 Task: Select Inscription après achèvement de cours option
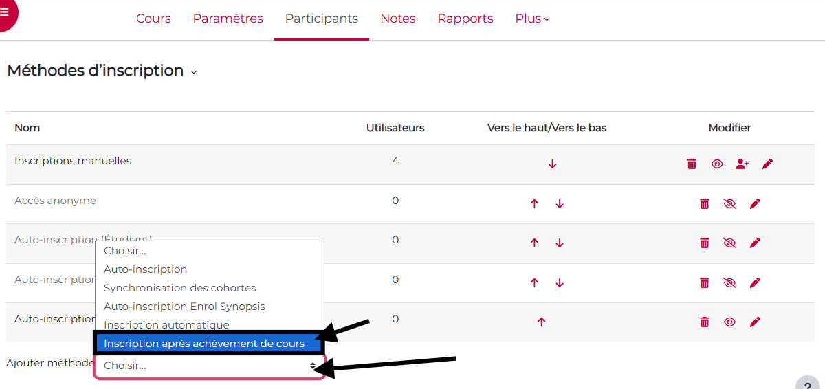204,344
